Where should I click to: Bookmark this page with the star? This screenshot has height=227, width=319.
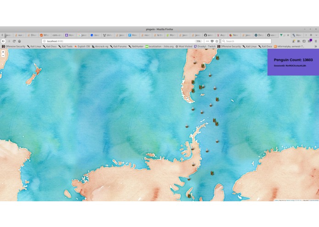coord(217,41)
